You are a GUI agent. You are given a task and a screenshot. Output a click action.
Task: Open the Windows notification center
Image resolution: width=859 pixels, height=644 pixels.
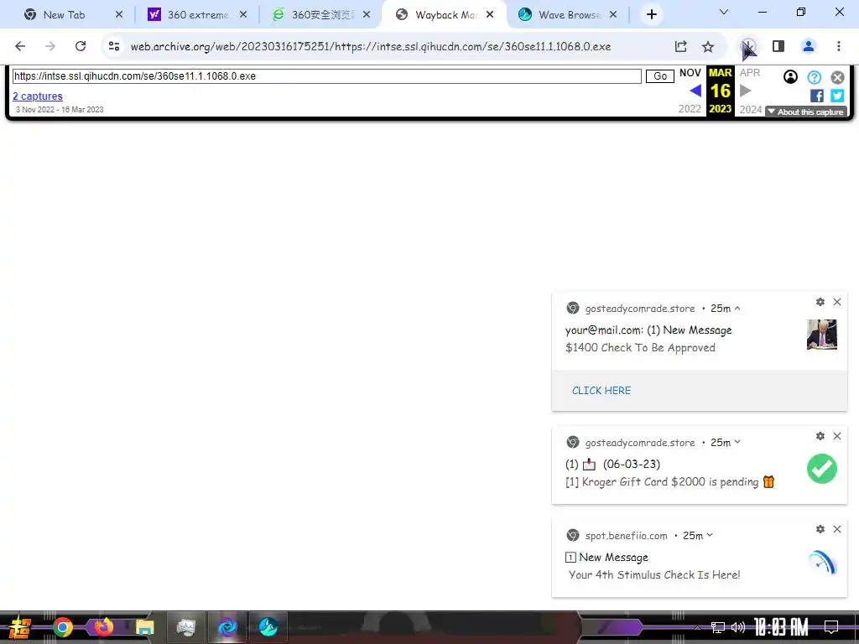click(831, 627)
